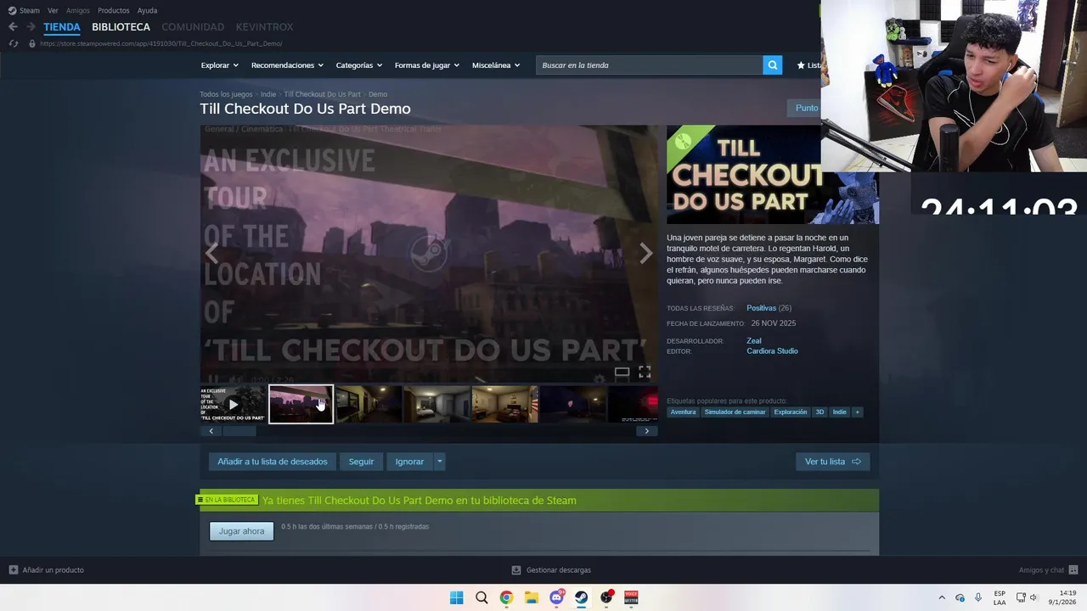Click the thumbnail strip scrollbar handle
Screen dimensions: 1087x611
pos(239,431)
